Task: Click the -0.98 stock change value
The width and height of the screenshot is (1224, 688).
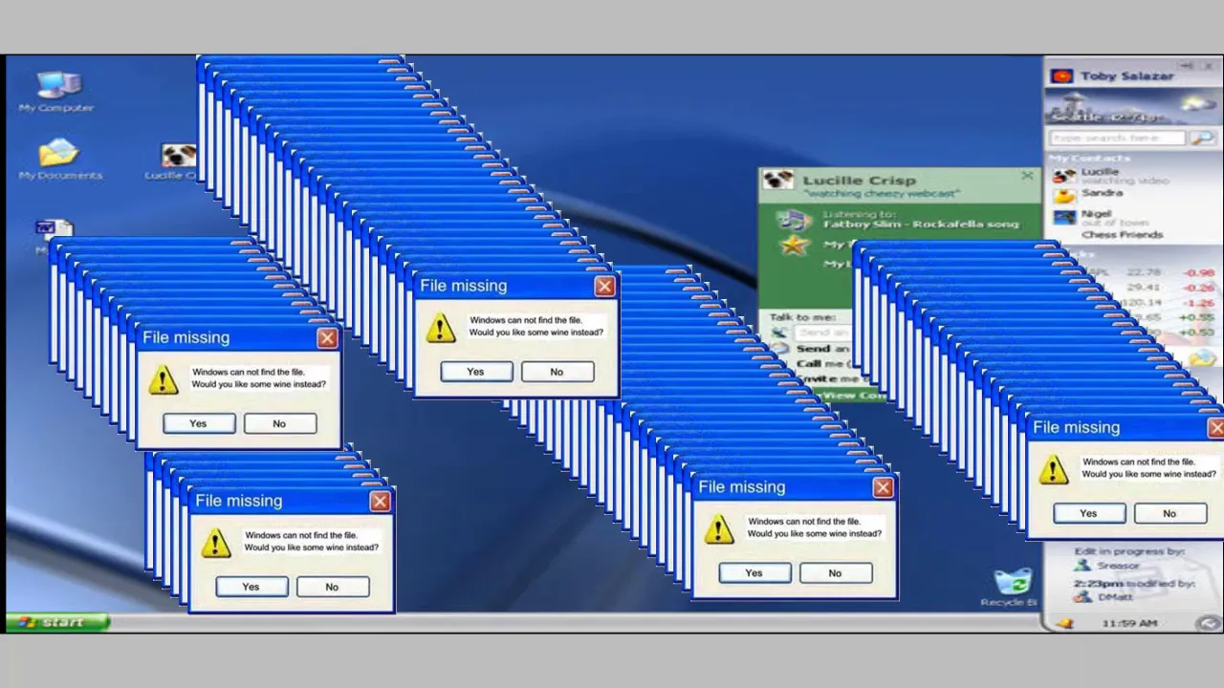Action: pos(1198,272)
